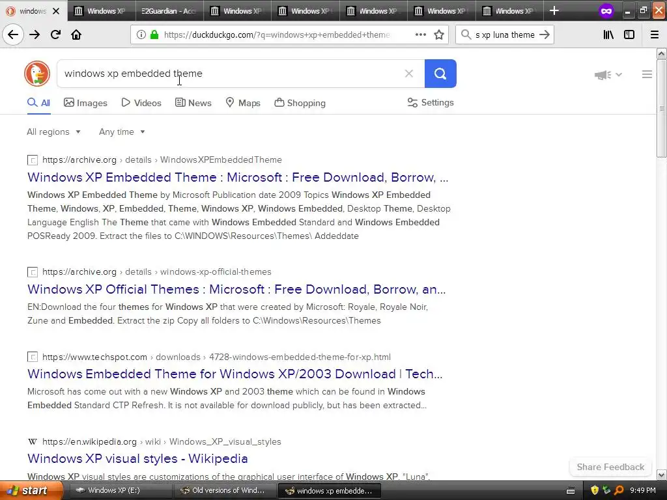Click the toolbar search box text
Image resolution: width=667 pixels, height=500 pixels.
(505, 35)
